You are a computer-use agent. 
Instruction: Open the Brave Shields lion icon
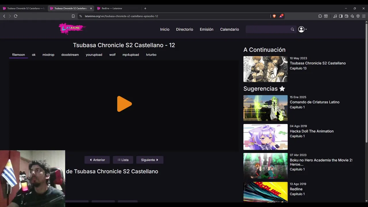pyautogui.click(x=274, y=16)
